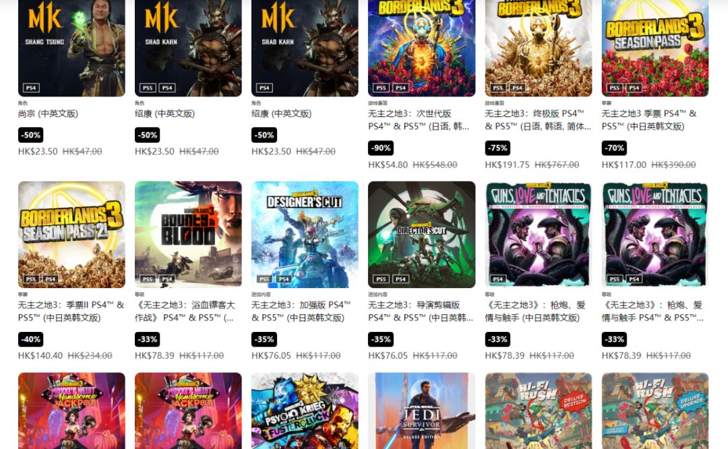Viewport: 728px width, 449px height.
Task: Open the blue Borderlands 3 next-gen cover
Action: (x=421, y=48)
